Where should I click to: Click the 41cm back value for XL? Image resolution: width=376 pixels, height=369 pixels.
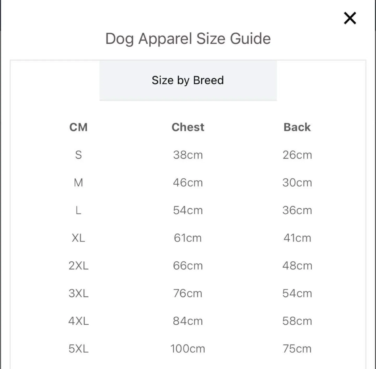point(297,238)
